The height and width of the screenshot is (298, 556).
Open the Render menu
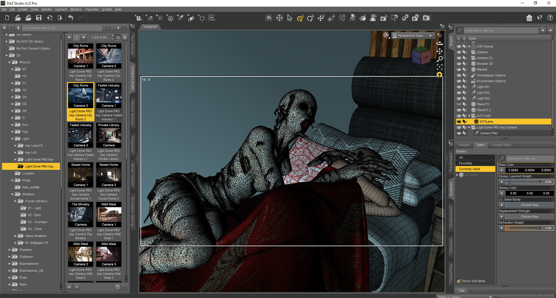(47, 9)
